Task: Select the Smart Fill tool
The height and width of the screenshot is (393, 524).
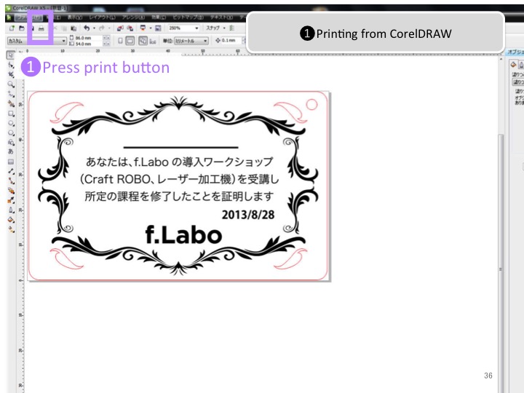Action: click(11, 103)
